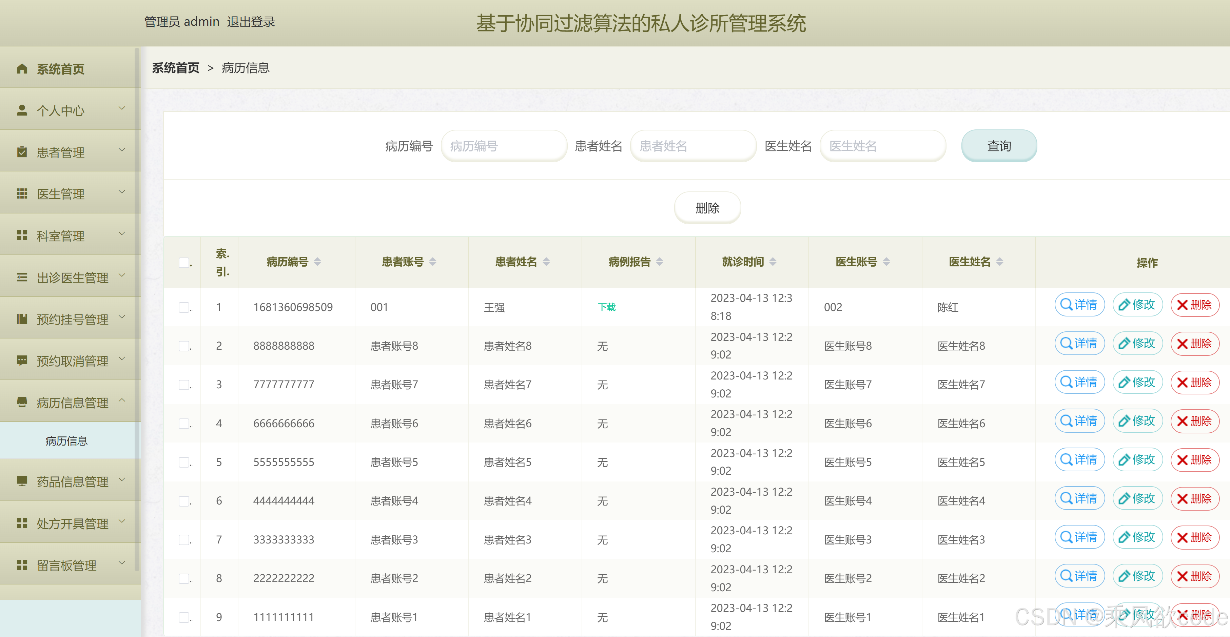Click into the 患者姓名 search field

tap(692, 146)
